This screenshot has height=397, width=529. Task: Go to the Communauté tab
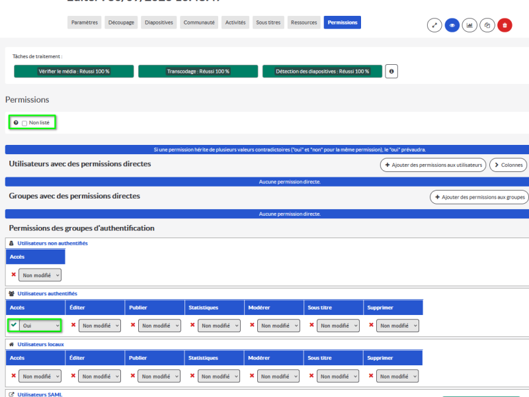coord(199,22)
